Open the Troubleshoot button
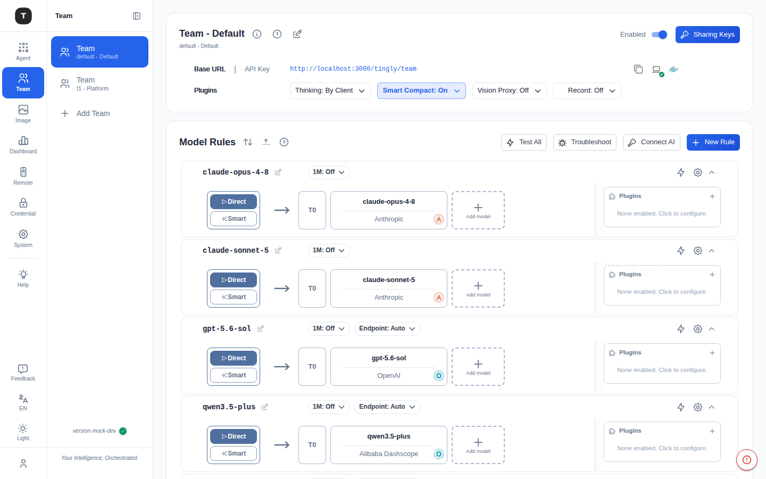 585,142
